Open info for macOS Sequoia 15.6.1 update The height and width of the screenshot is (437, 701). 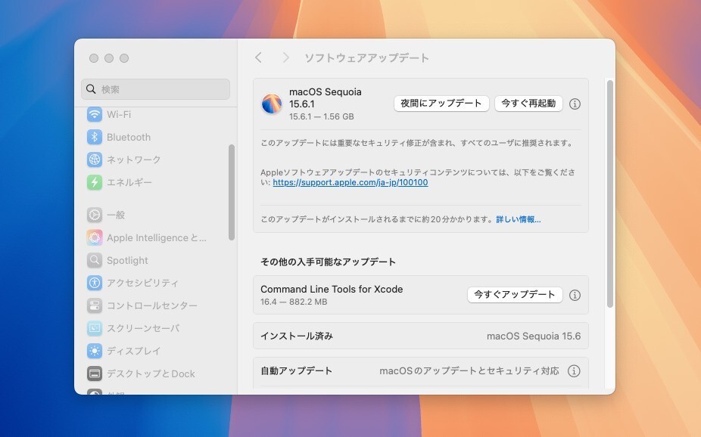coord(575,104)
